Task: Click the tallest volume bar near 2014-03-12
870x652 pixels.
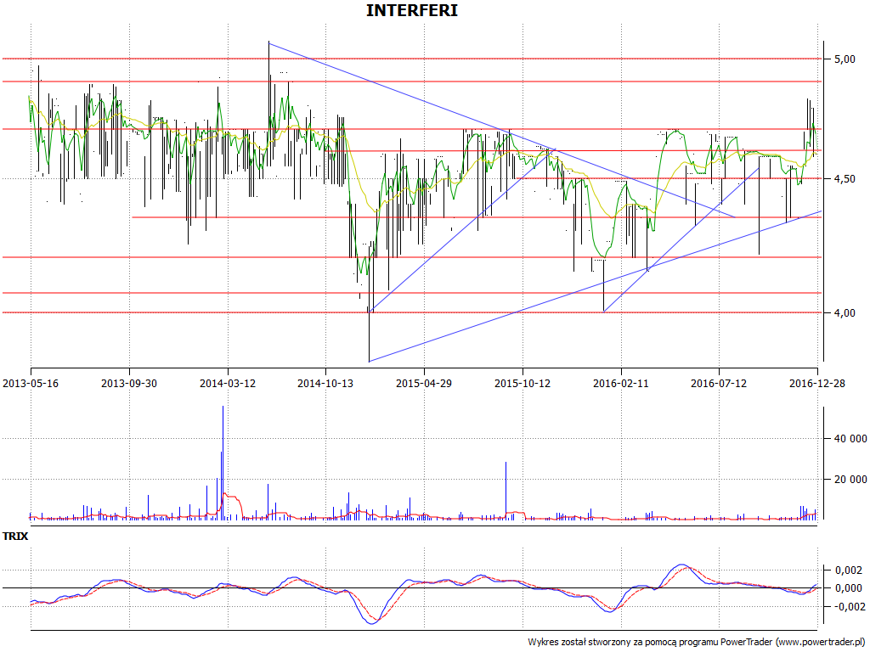Action: click(x=223, y=463)
